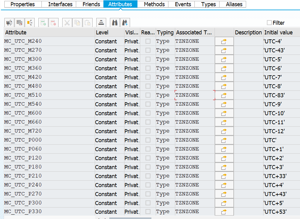Screen dimensions: 300x219
Task: Click the Sort stacked-bars icon
Action: [101, 23]
